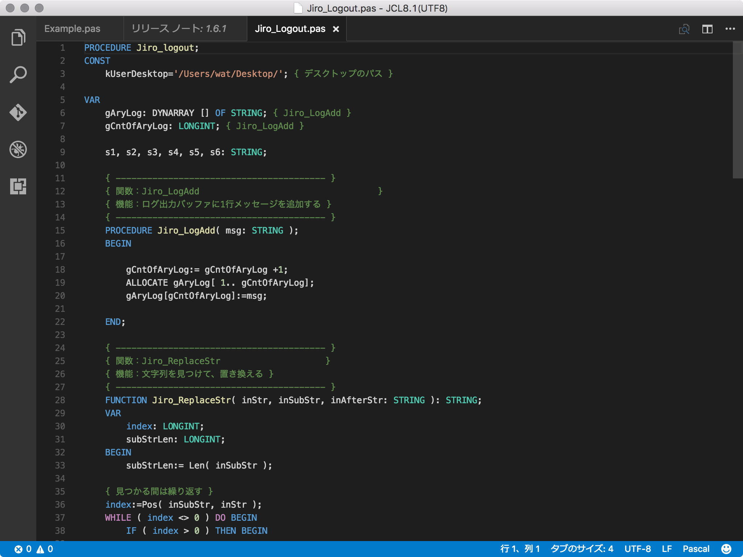This screenshot has height=557, width=743.
Task: Change the UTF-8 file encoding
Action: pyautogui.click(x=637, y=549)
